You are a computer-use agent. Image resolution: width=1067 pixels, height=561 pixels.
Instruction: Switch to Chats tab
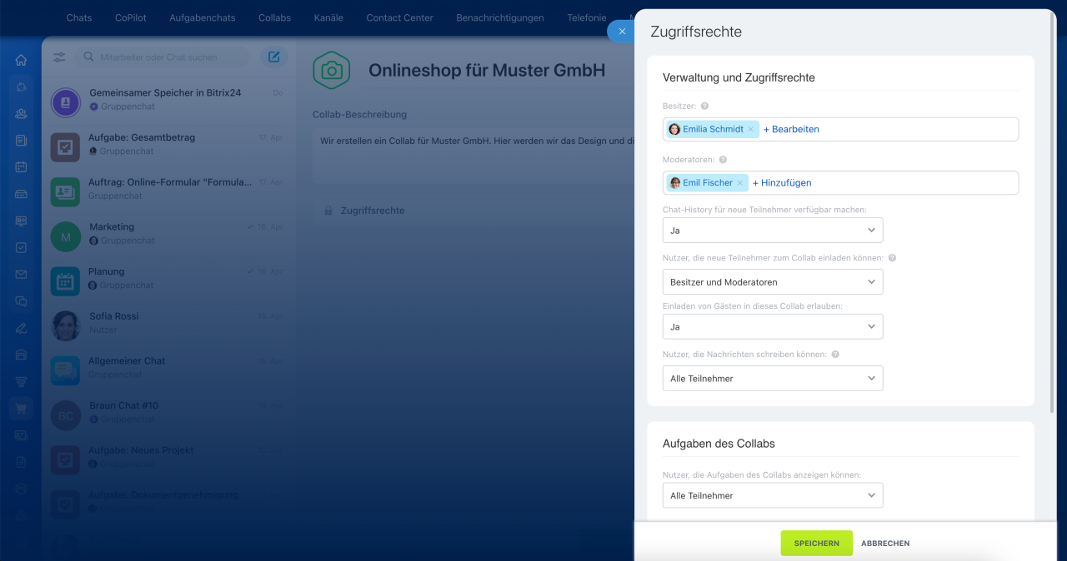[79, 17]
